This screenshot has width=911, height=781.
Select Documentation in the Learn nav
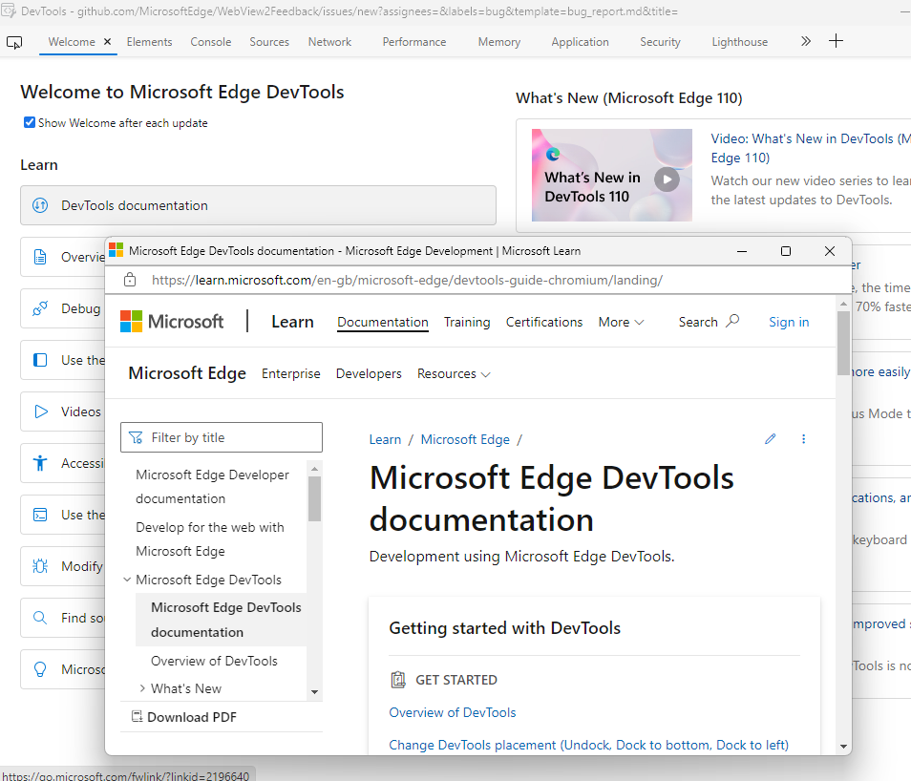382,322
